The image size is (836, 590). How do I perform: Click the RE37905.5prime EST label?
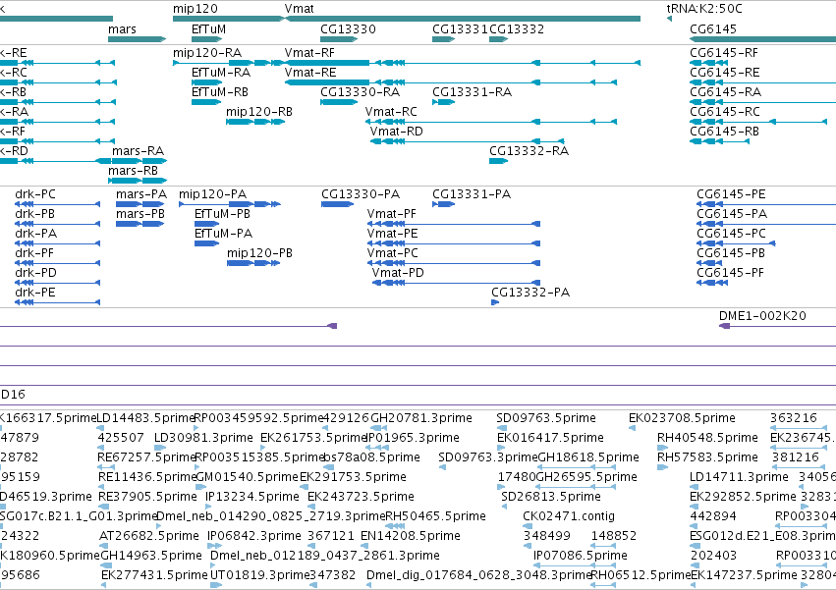point(147,497)
